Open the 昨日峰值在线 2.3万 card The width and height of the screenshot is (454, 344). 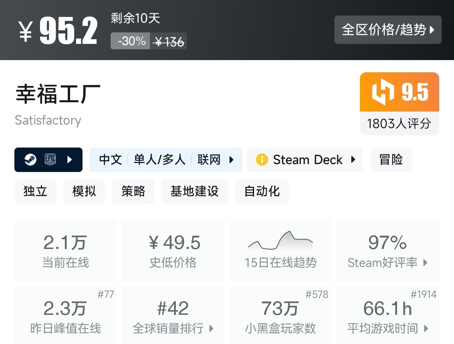click(x=66, y=315)
